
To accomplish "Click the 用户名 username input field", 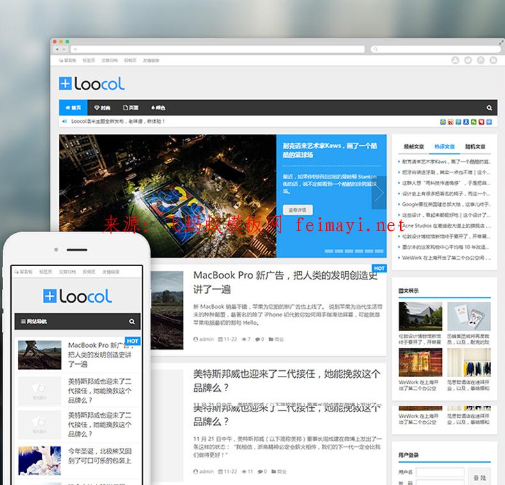I will point(440,472).
